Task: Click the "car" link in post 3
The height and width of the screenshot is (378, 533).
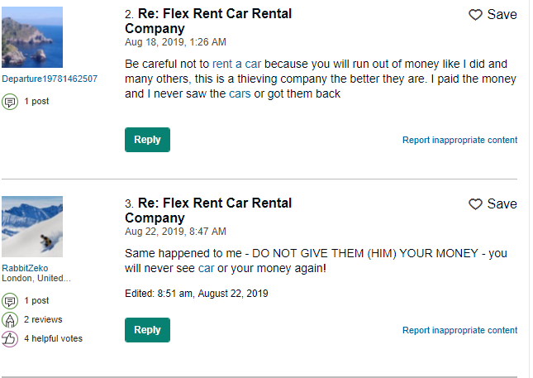Action: pyautogui.click(x=206, y=268)
